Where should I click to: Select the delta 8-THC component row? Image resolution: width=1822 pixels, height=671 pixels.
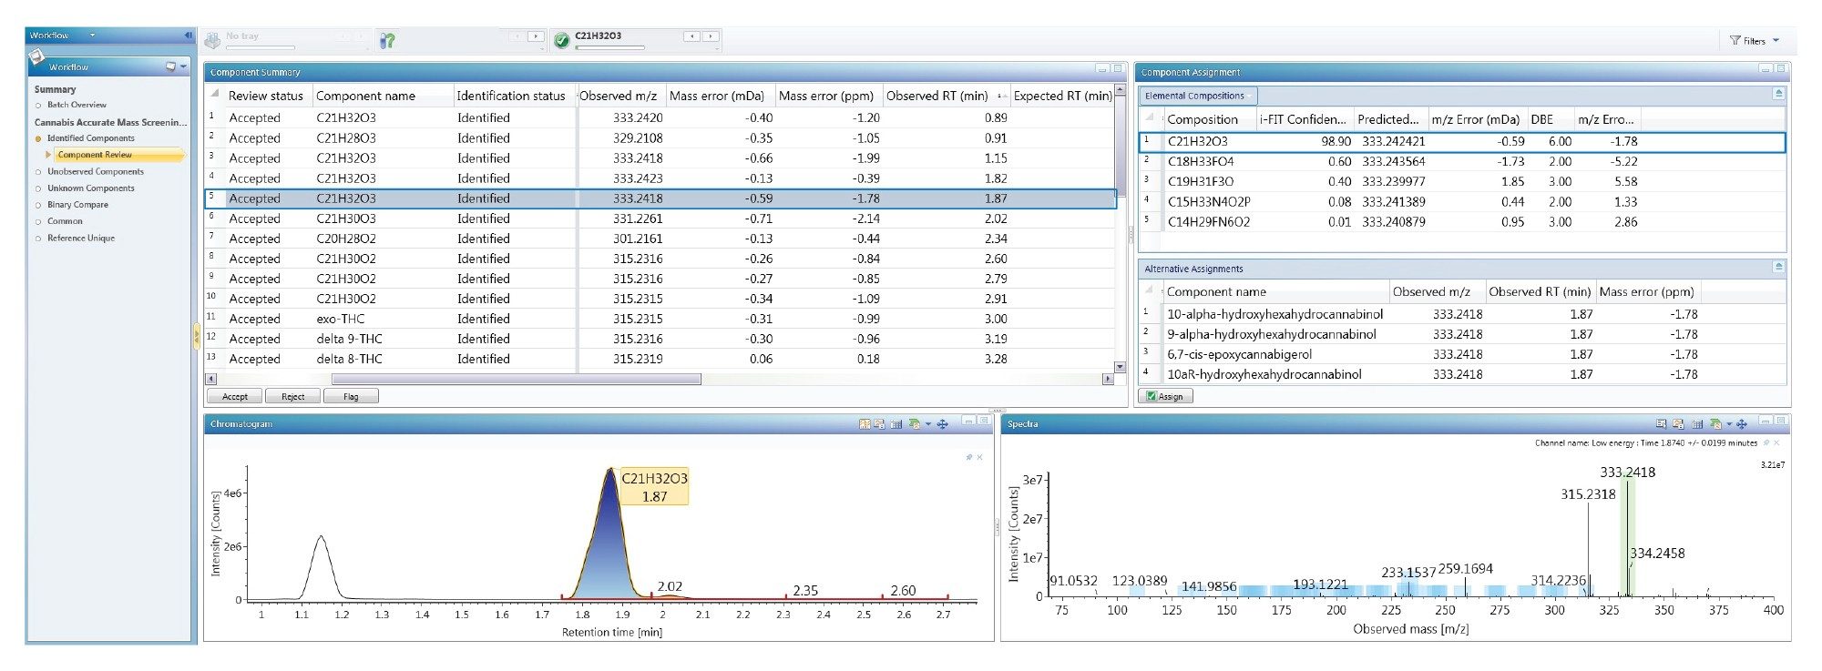pos(660,359)
